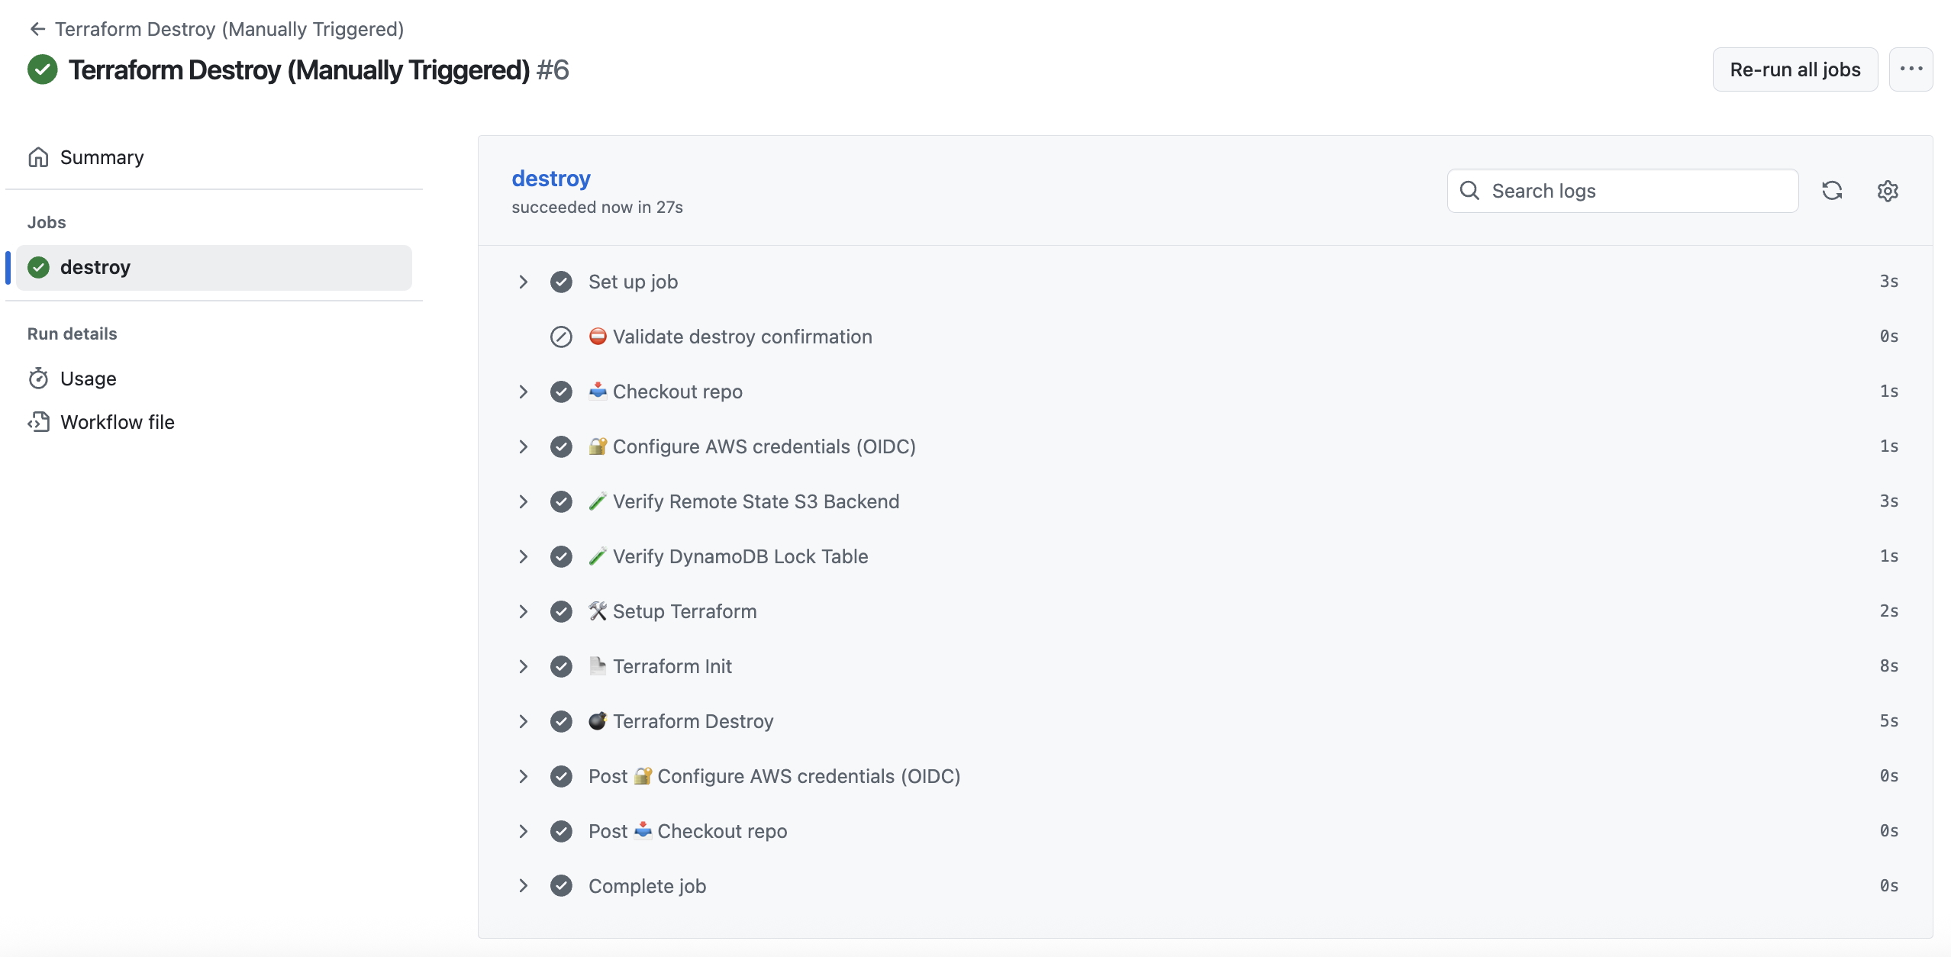Expand the Set up job step
1951x957 pixels.
pyautogui.click(x=523, y=282)
